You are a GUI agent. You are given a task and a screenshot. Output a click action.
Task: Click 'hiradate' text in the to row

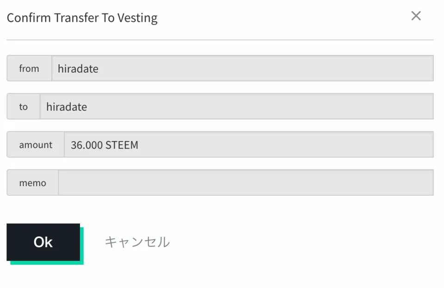pyautogui.click(x=67, y=107)
